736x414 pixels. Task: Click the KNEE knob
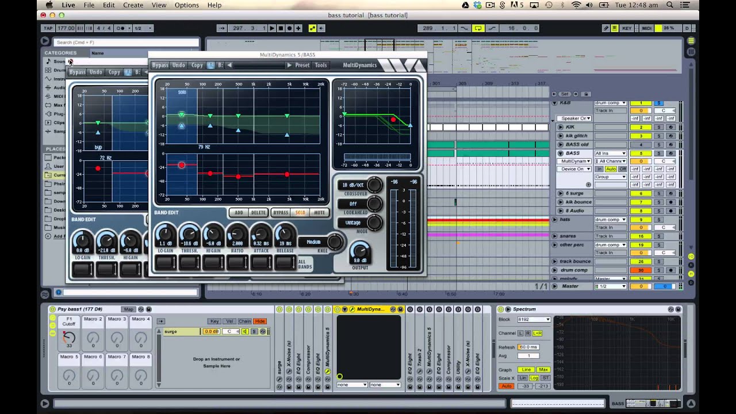[335, 242]
